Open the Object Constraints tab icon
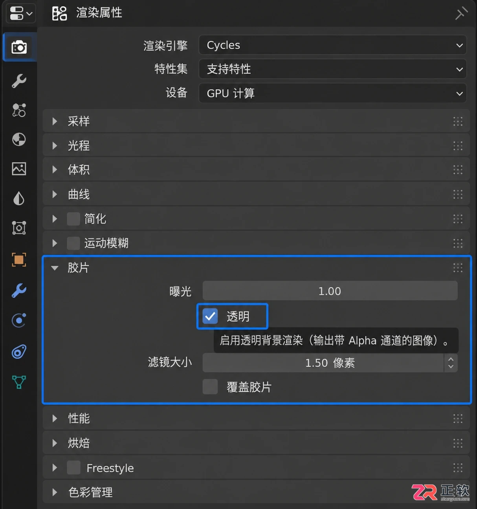Image resolution: width=477 pixels, height=509 pixels. tap(19, 352)
